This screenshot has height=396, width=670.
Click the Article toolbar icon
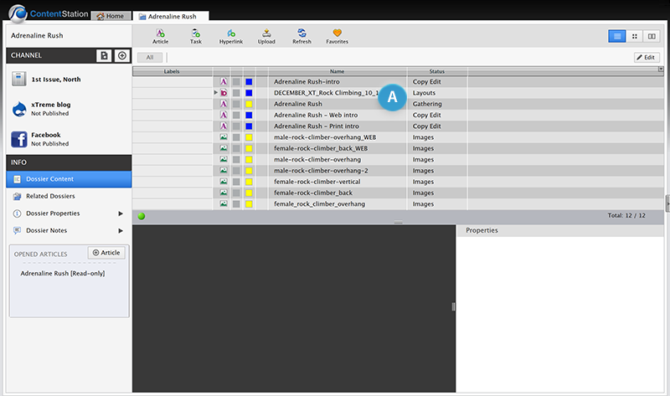click(x=160, y=33)
